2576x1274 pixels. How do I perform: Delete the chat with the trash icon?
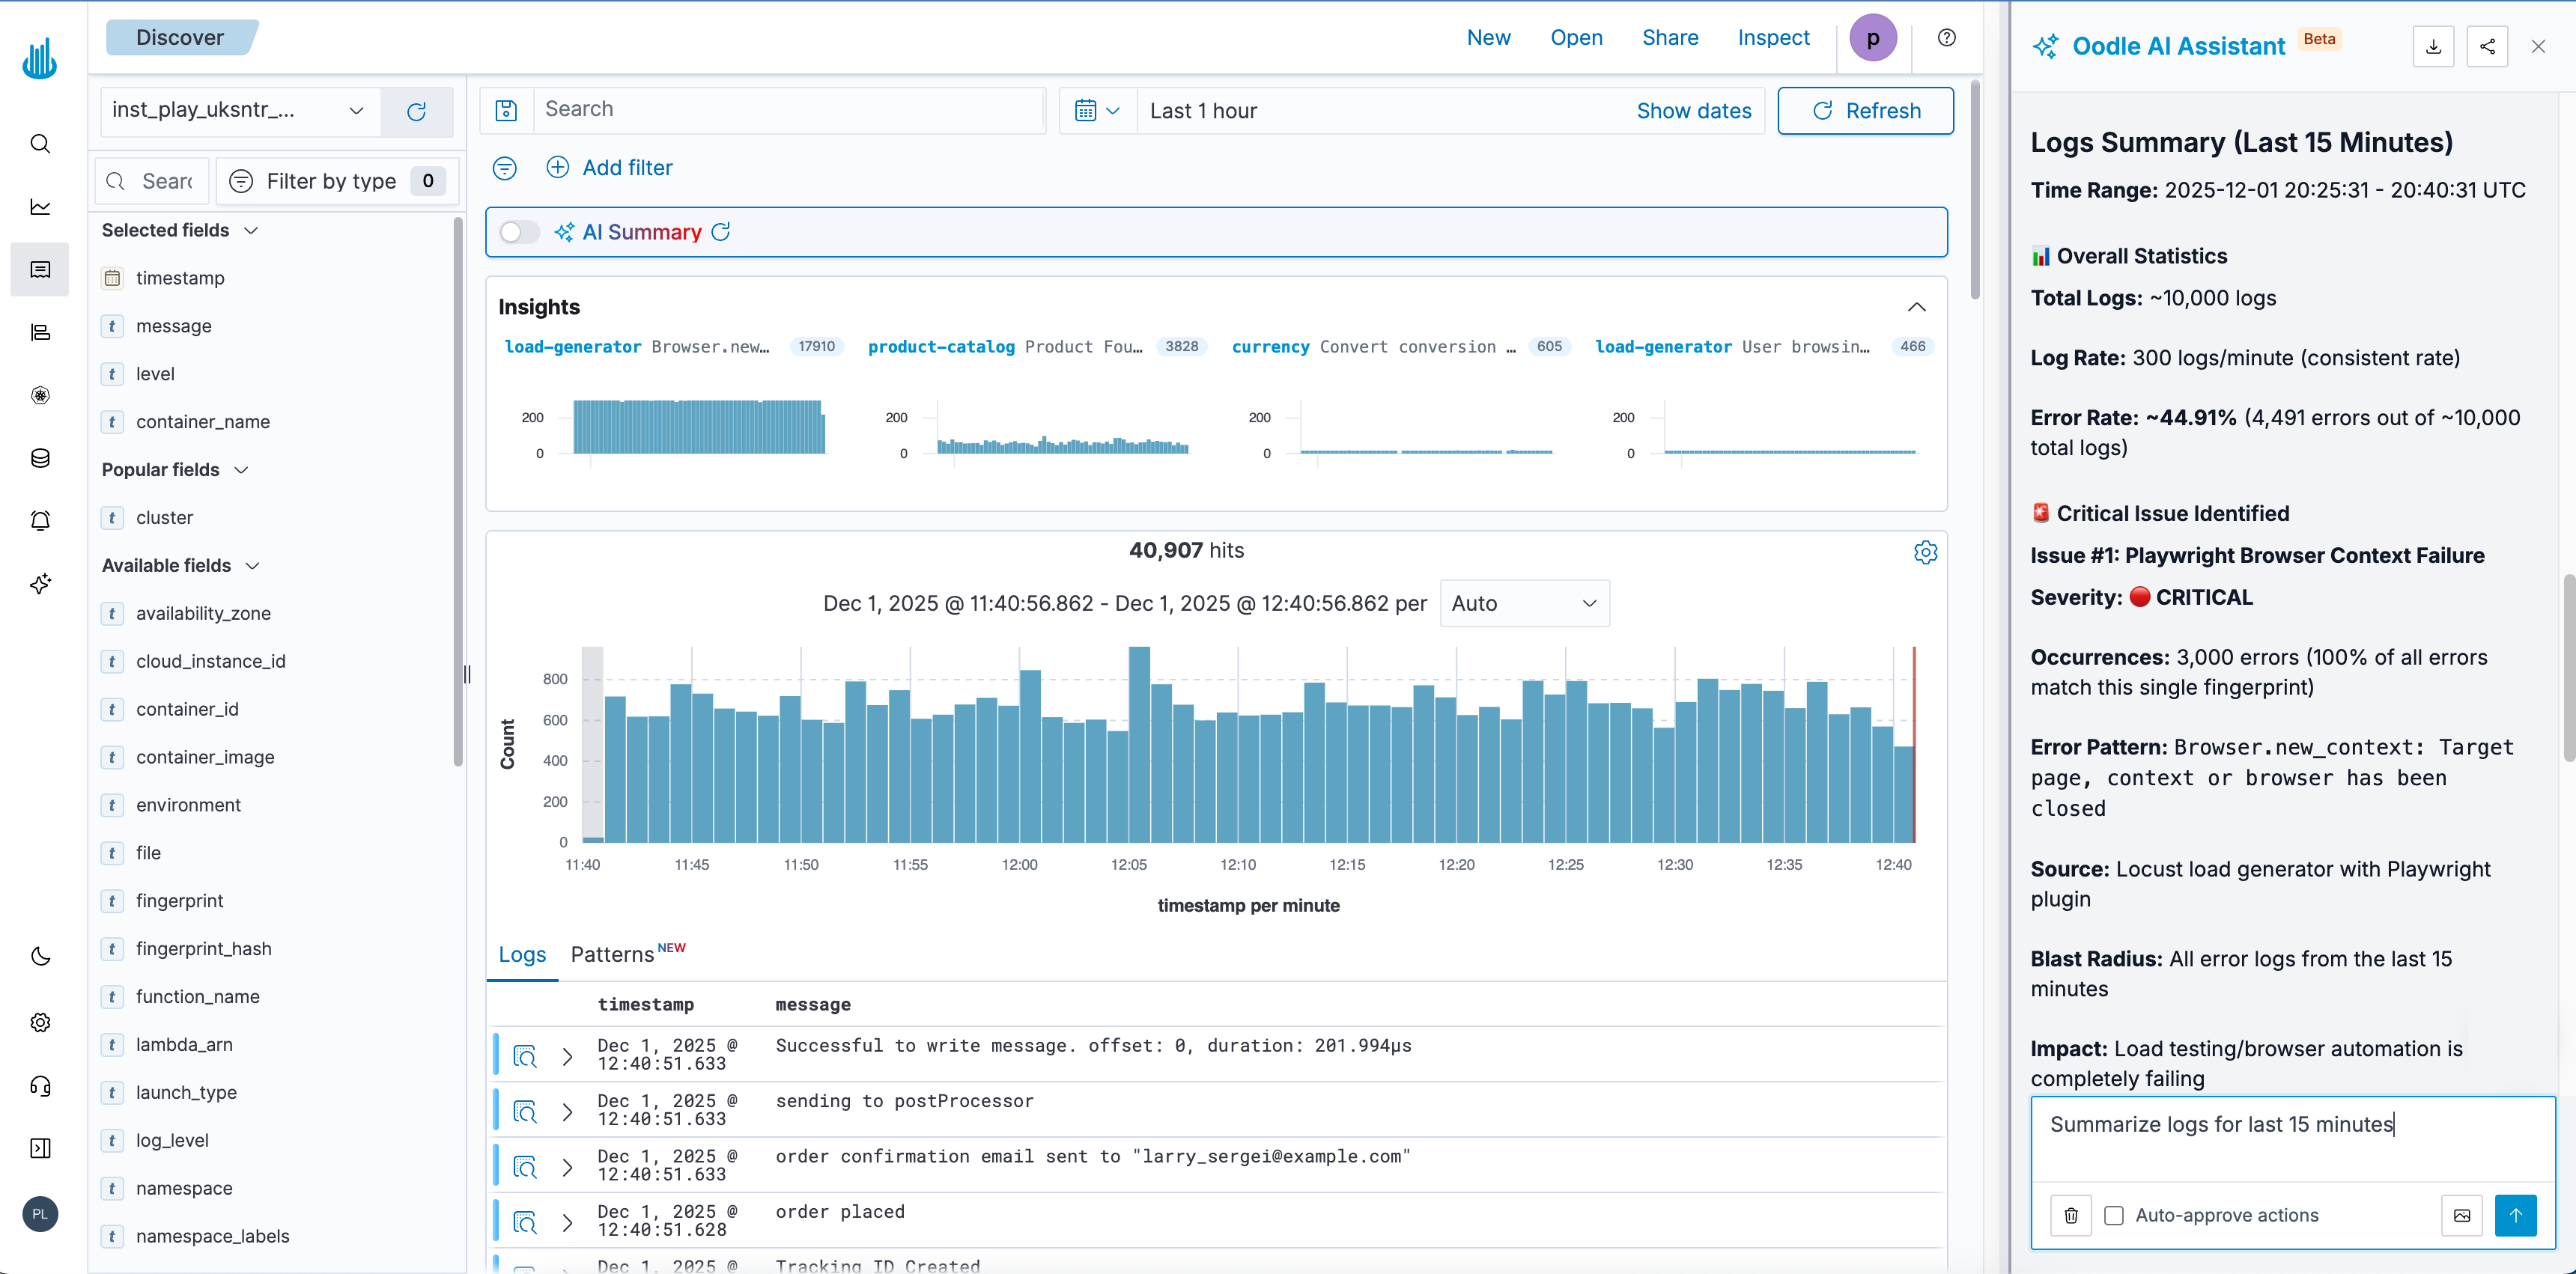point(2071,1215)
